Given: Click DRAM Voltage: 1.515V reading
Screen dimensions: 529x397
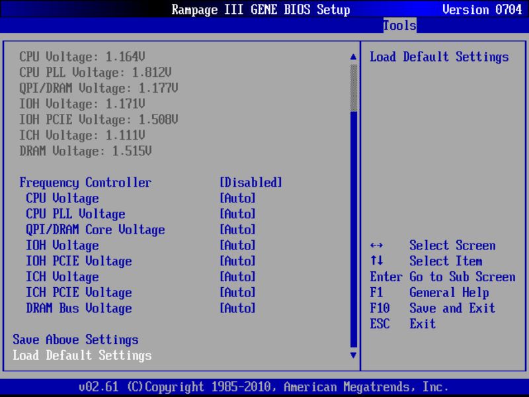Looking at the screenshot, I should (85, 151).
